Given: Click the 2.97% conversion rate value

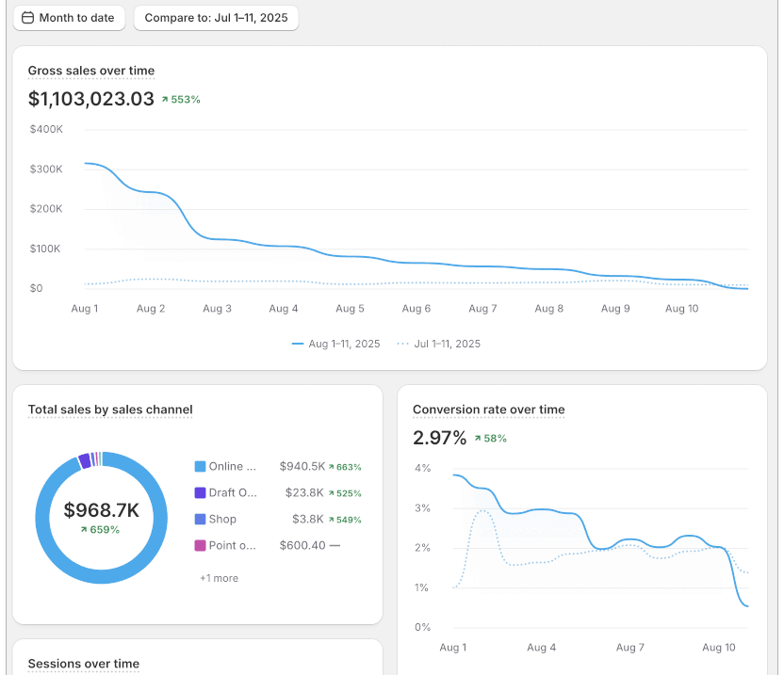Looking at the screenshot, I should (x=439, y=438).
